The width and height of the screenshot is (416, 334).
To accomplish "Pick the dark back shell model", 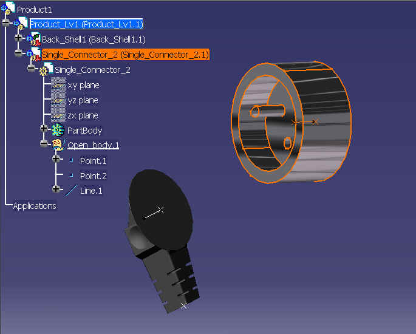I will (162, 240).
